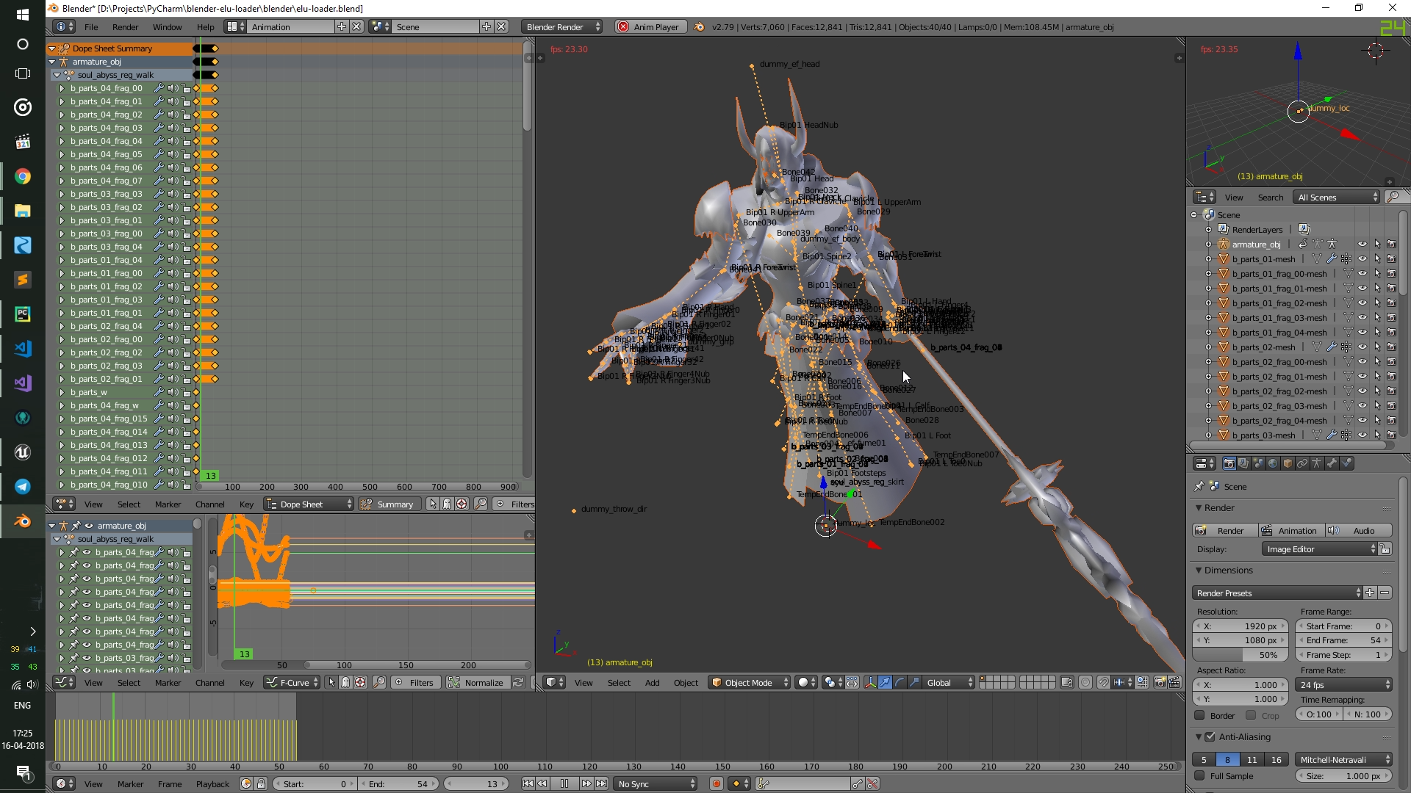This screenshot has height=793, width=1411.
Task: Click the Anim Player button
Action: click(x=650, y=26)
